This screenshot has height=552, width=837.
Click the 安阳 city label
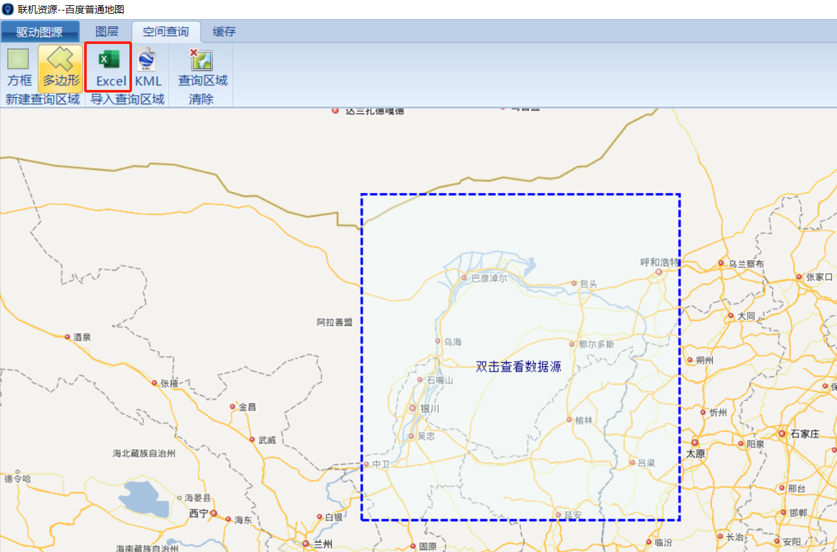point(792,542)
